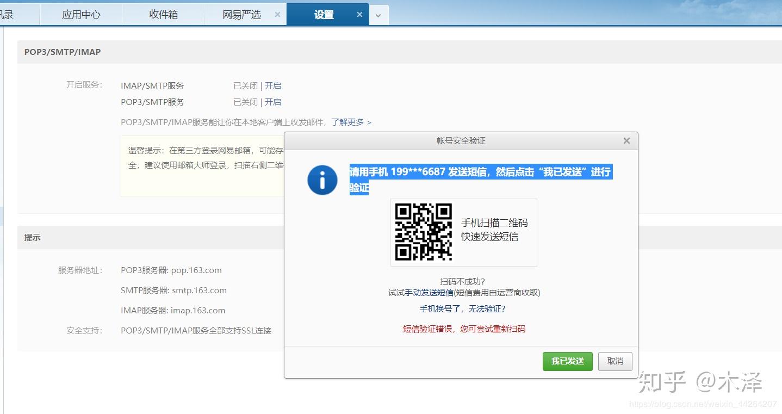Click the 取消 button
This screenshot has width=782, height=414.
pyautogui.click(x=615, y=361)
